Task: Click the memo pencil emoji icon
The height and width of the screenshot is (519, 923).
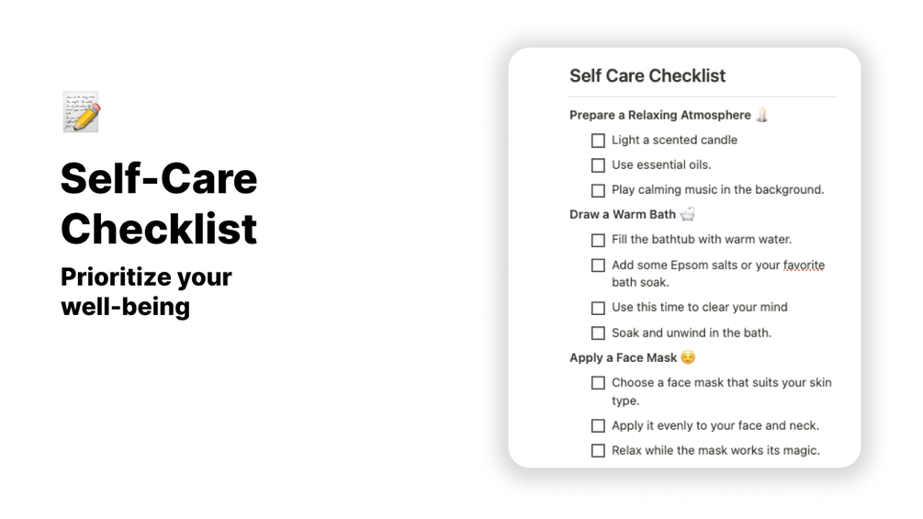Action: pyautogui.click(x=82, y=112)
